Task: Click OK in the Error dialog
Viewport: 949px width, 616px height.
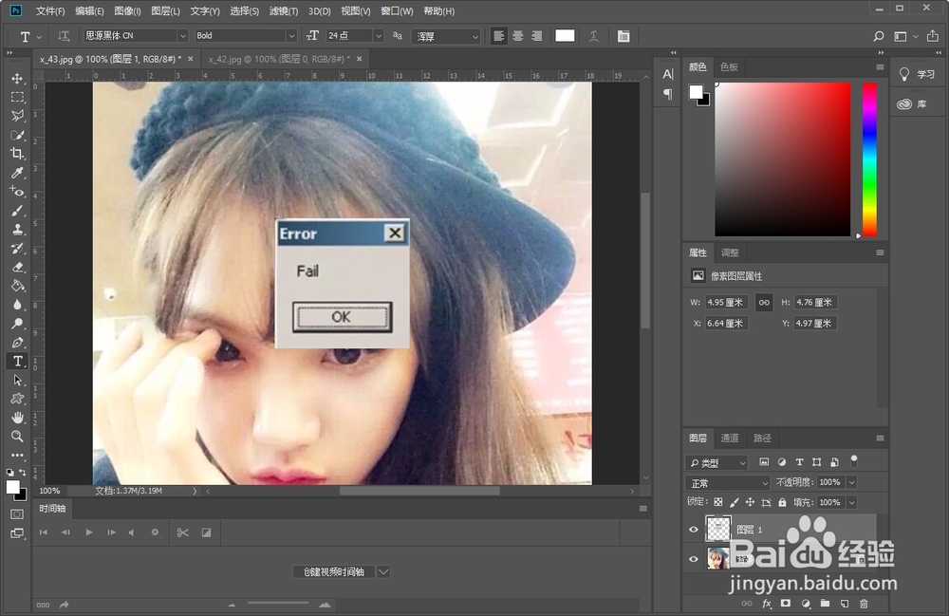Action: click(x=342, y=317)
